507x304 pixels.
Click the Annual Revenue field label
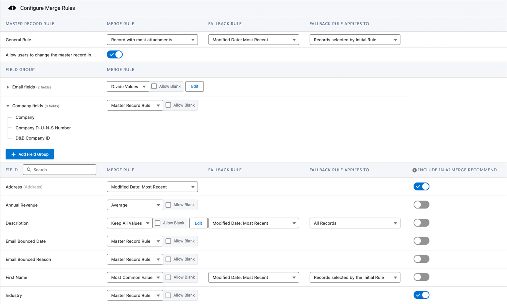[x=21, y=205]
